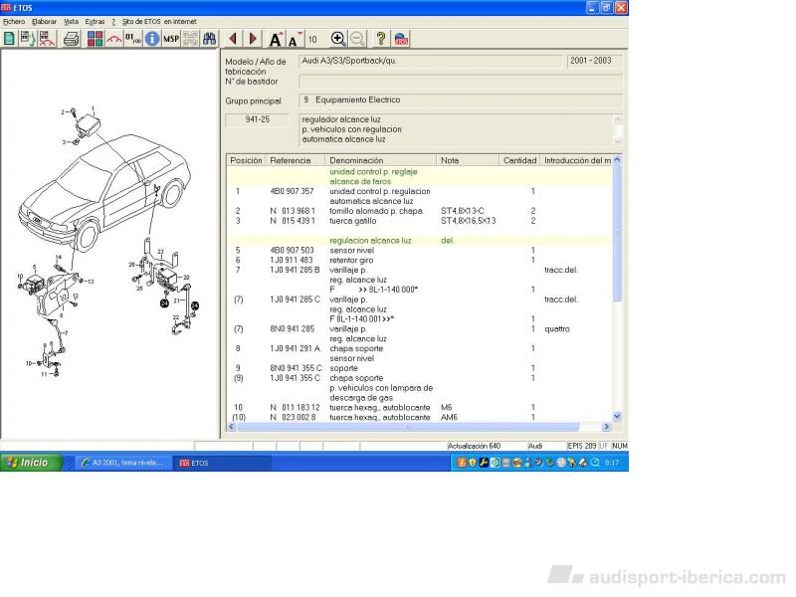Select part reference N 013 968 1
Image resolution: width=796 pixels, height=597 pixels.
pyautogui.click(x=293, y=211)
